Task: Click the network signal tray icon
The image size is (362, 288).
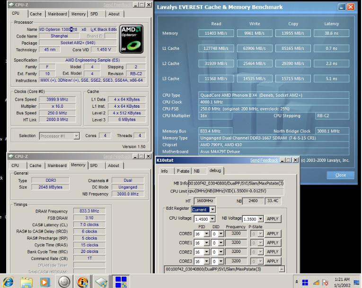Action: [316, 282]
